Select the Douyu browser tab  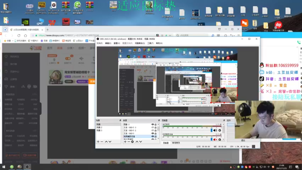click(x=26, y=30)
